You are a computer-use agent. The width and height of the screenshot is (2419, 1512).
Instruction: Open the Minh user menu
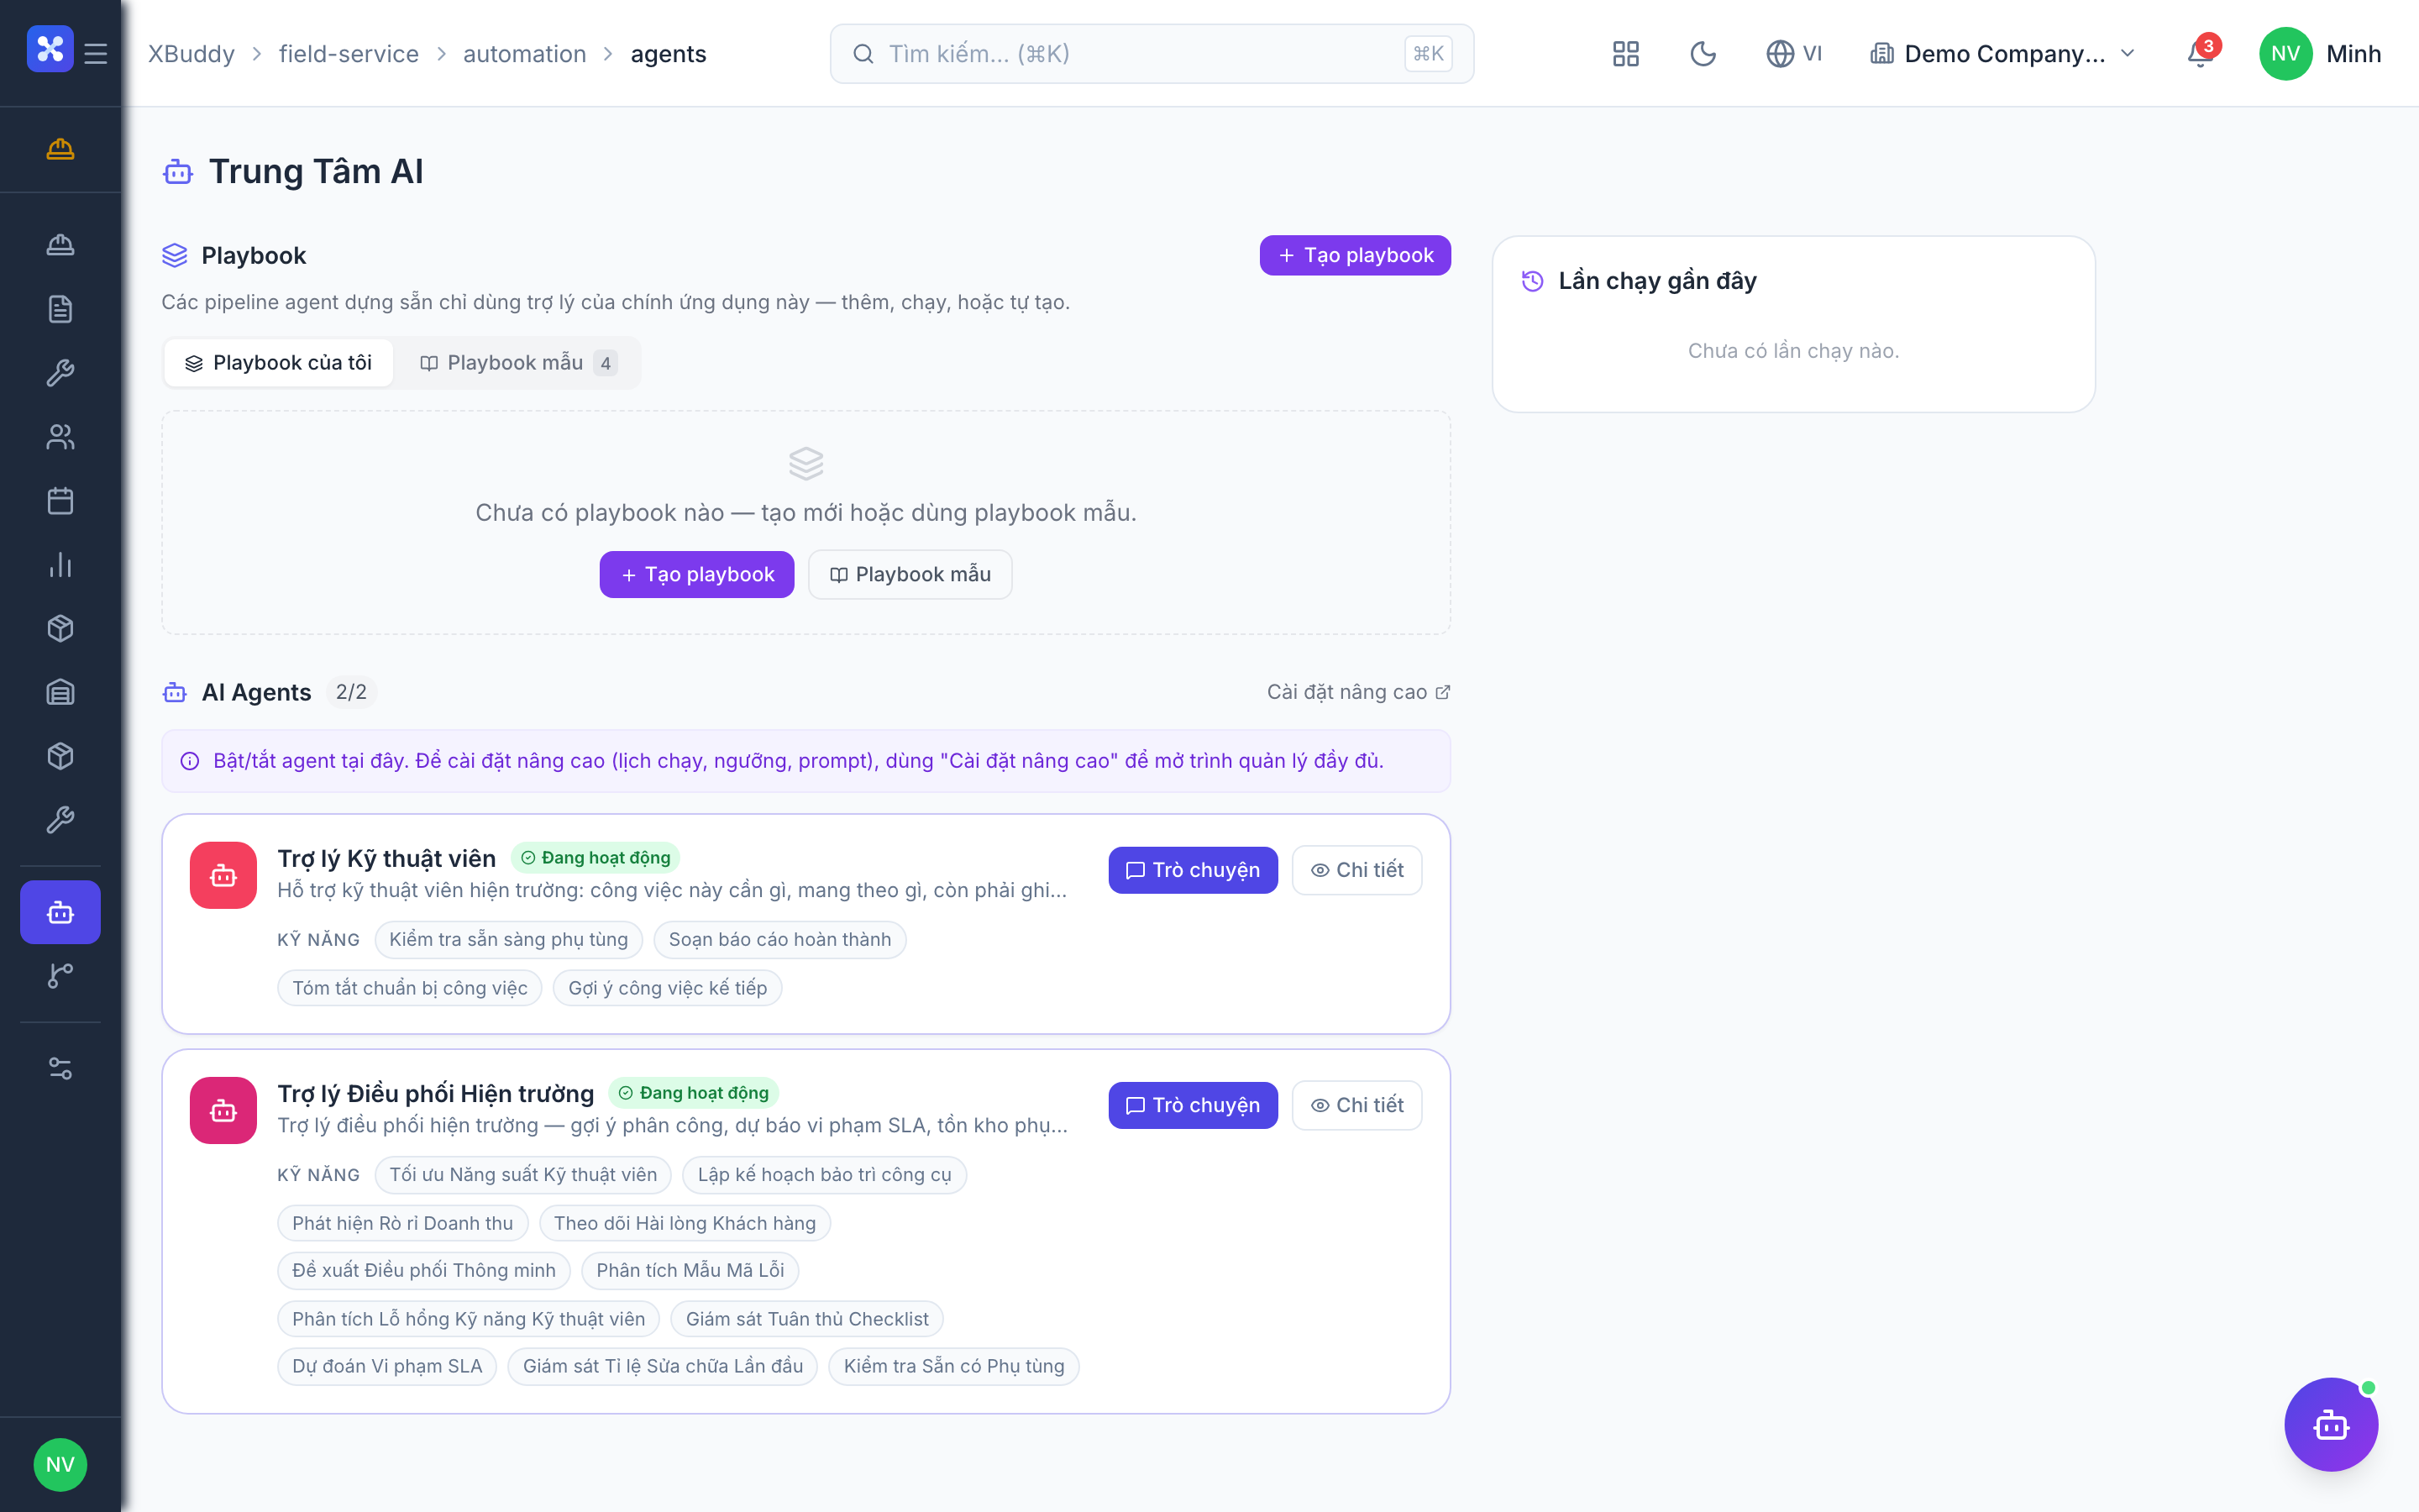click(2320, 54)
